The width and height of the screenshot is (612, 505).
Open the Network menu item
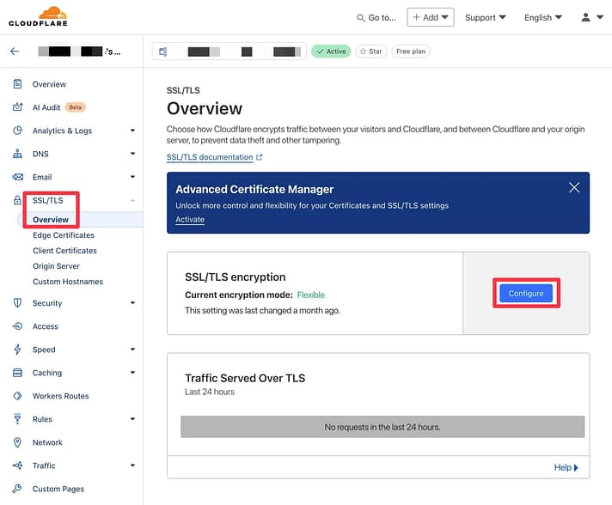tap(47, 442)
